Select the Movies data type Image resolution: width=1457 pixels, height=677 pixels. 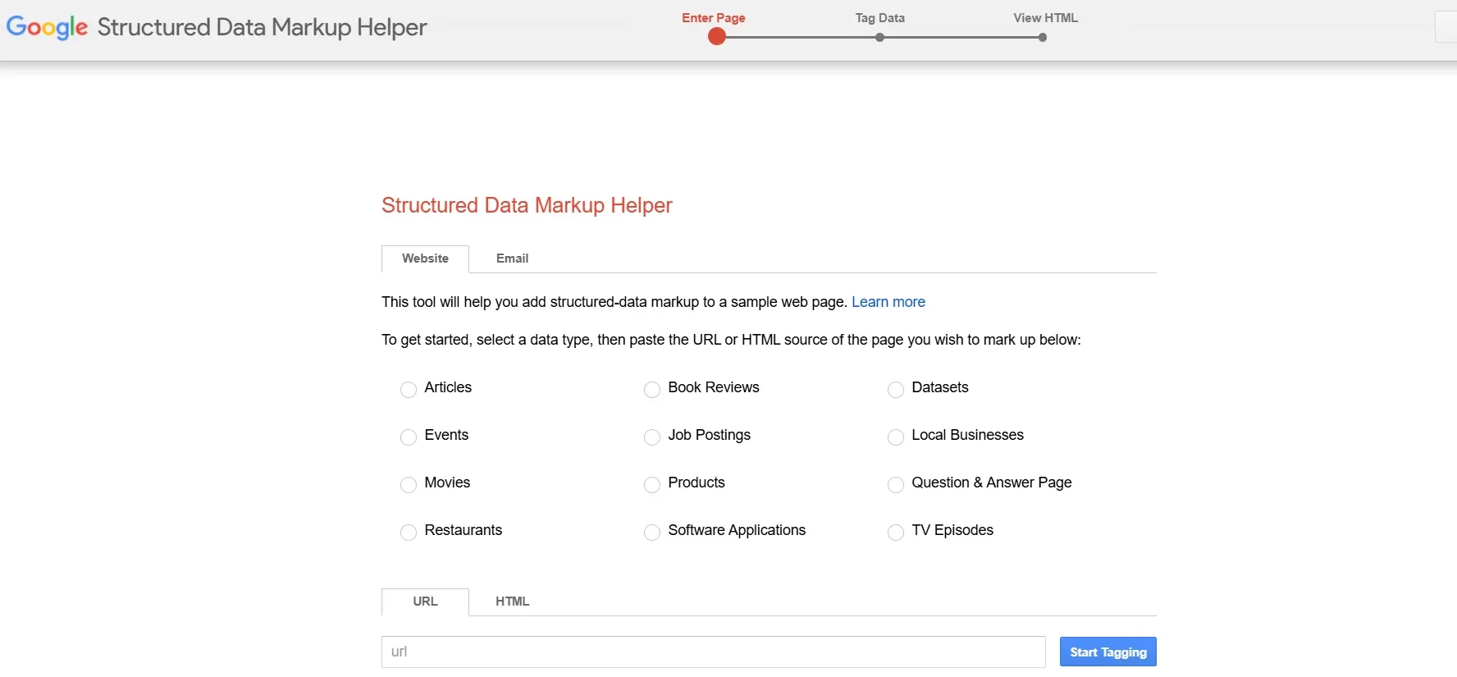pos(409,485)
